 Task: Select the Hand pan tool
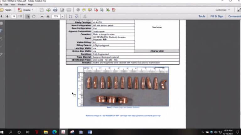tap(34, 16)
